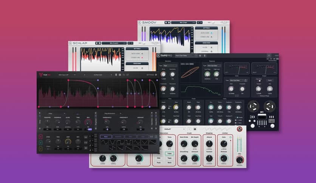Toggle Auto Gain in Smoov settings
The width and height of the screenshot is (316, 183).
211,33
